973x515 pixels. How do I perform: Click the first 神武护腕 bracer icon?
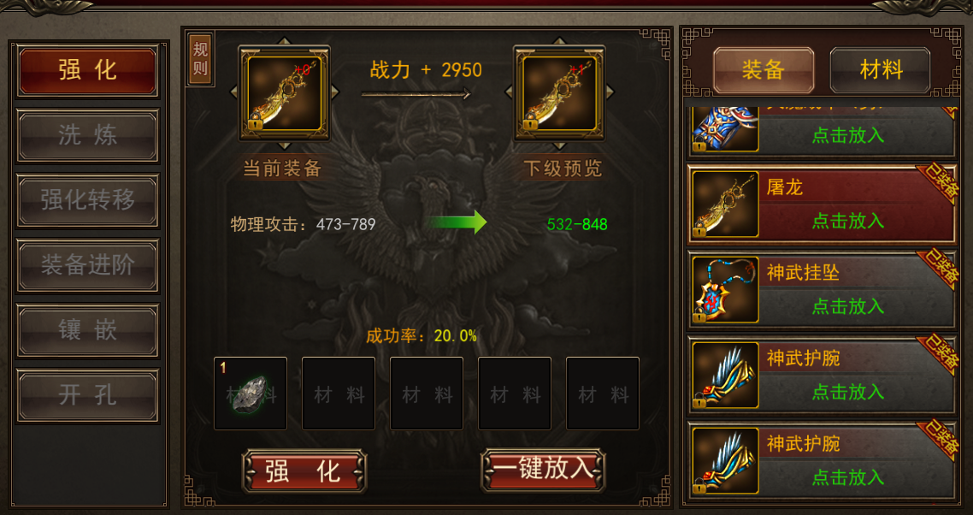[x=725, y=376]
